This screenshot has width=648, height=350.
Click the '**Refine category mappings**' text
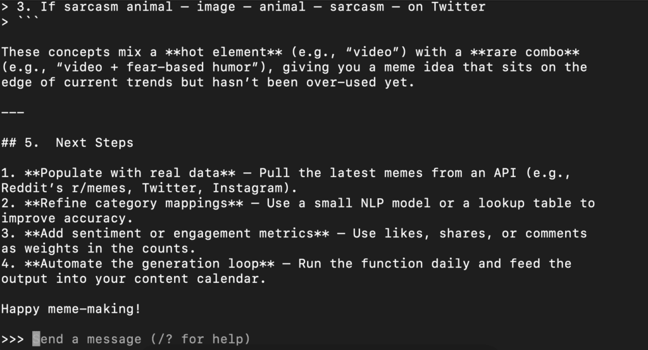[x=134, y=203]
